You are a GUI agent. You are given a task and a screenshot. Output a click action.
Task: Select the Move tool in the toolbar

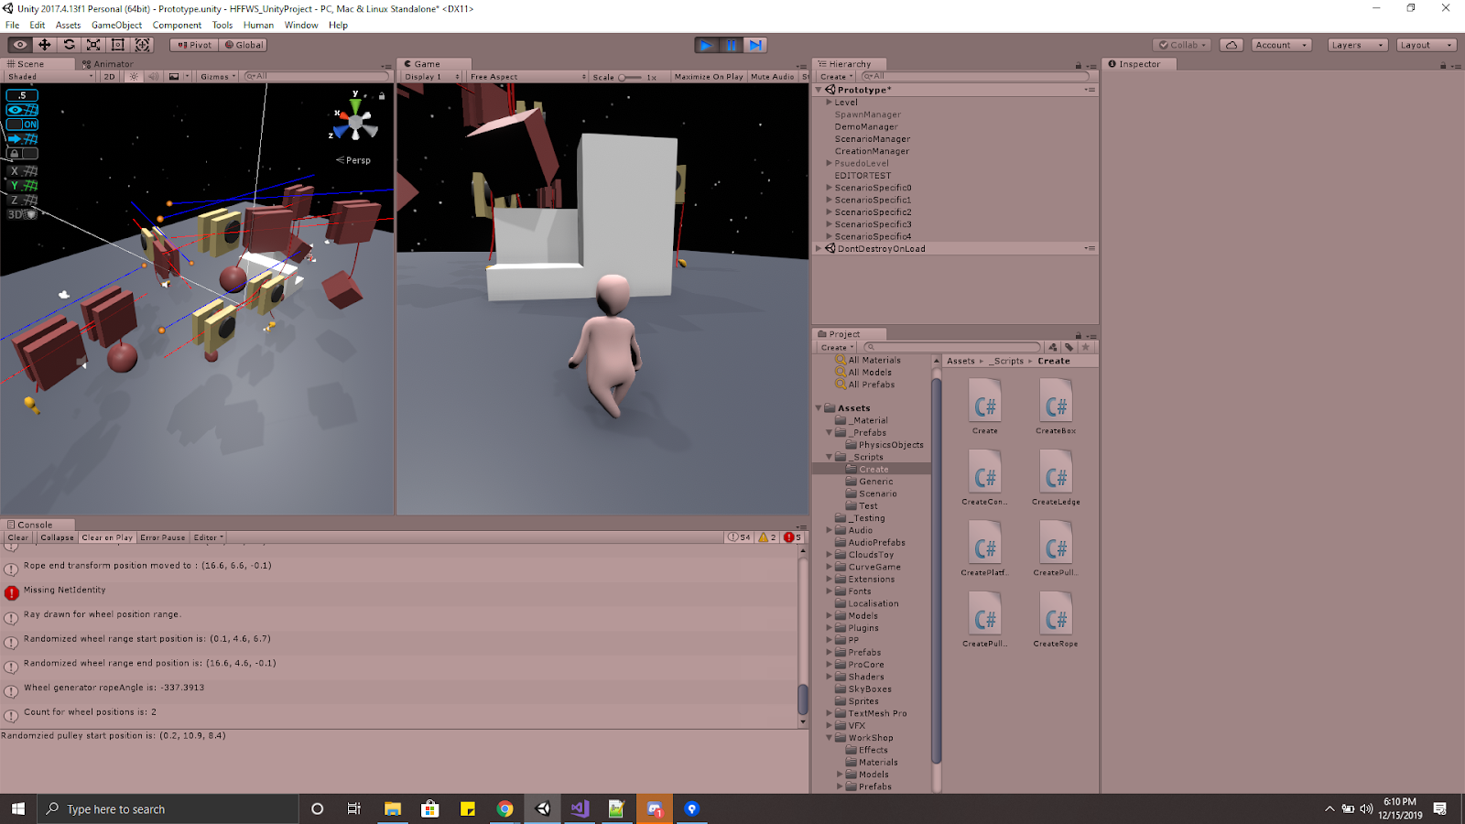(x=44, y=44)
